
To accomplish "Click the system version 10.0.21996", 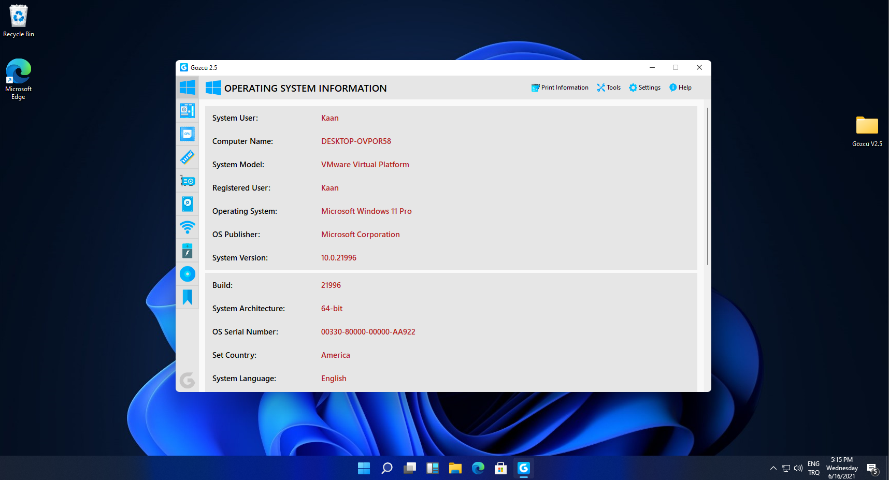I will click(x=339, y=258).
